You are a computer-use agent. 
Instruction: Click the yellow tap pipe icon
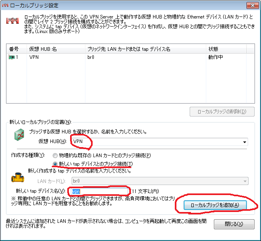tap(18, 178)
